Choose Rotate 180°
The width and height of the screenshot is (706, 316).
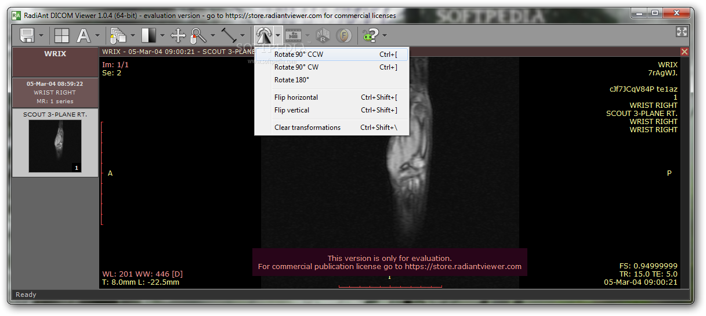(x=332, y=80)
